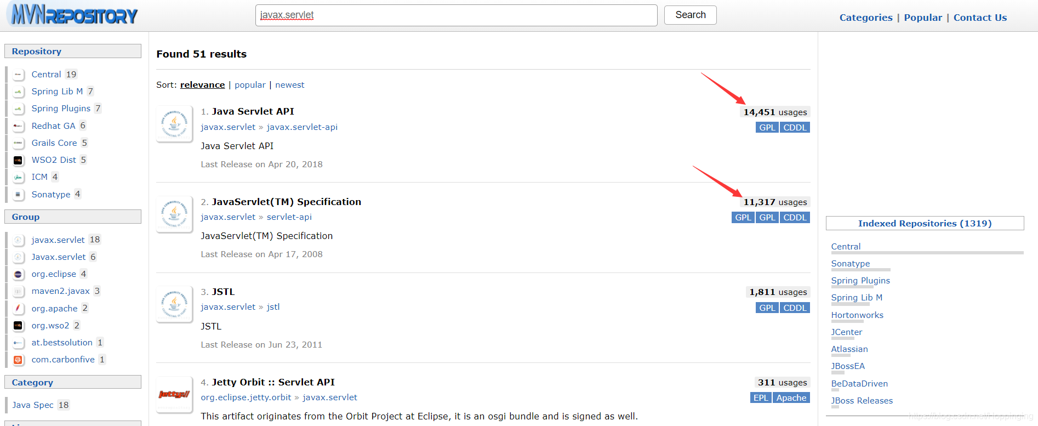1038x426 pixels.
Task: Click the javax.servlet search input field
Action: [x=456, y=15]
